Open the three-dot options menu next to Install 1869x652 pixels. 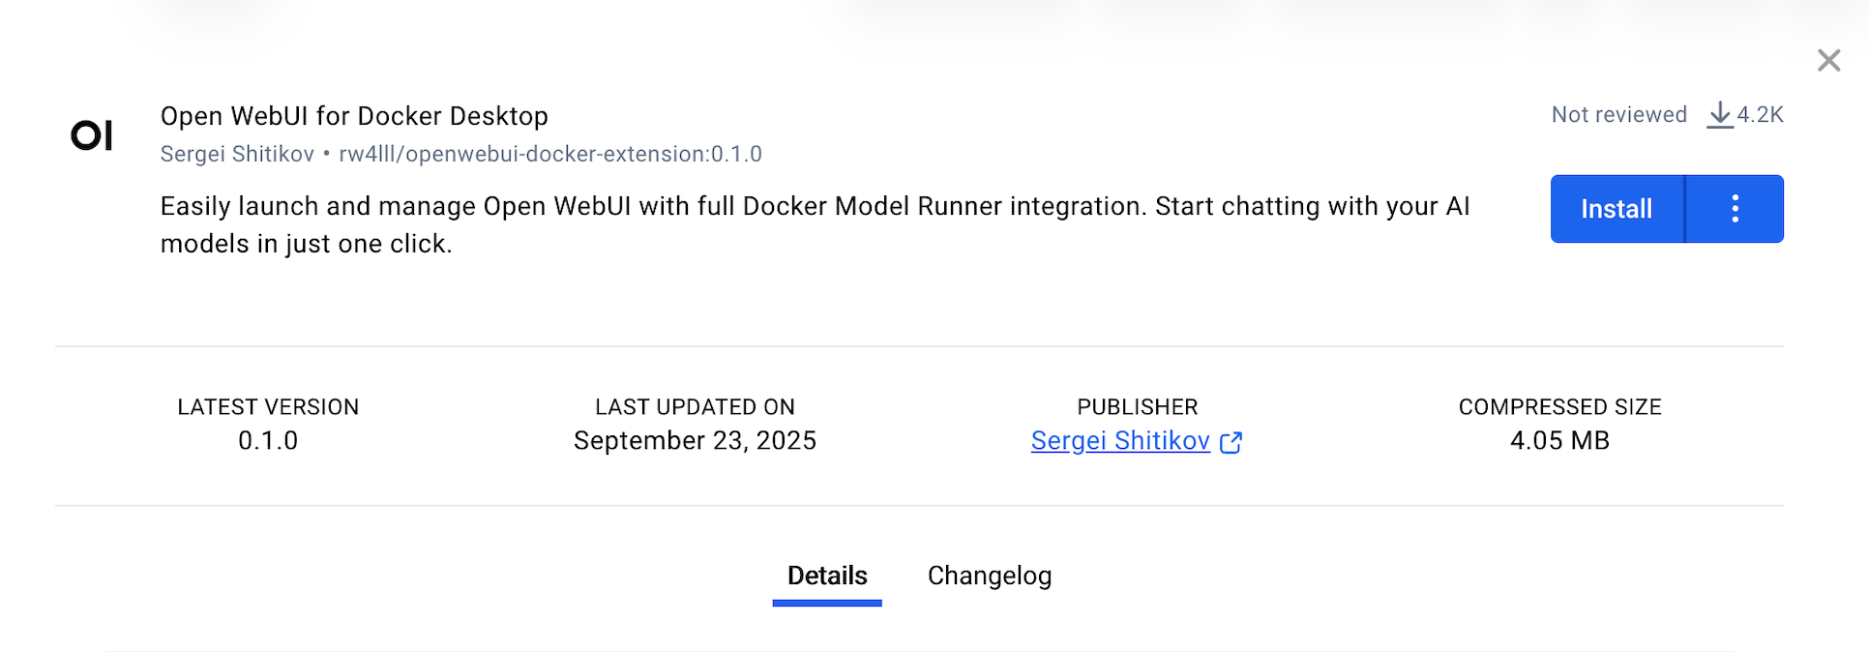click(1735, 209)
